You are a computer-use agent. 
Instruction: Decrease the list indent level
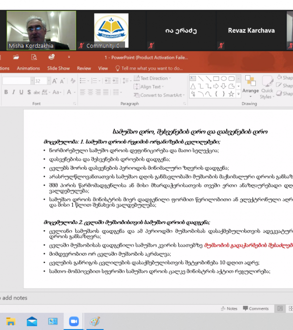coord(107,81)
